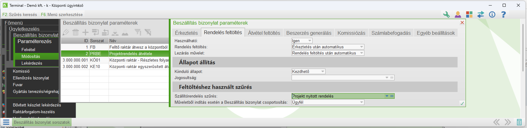Select the row with sorozat FB
The height and width of the screenshot is (128, 527).
(x=115, y=47)
